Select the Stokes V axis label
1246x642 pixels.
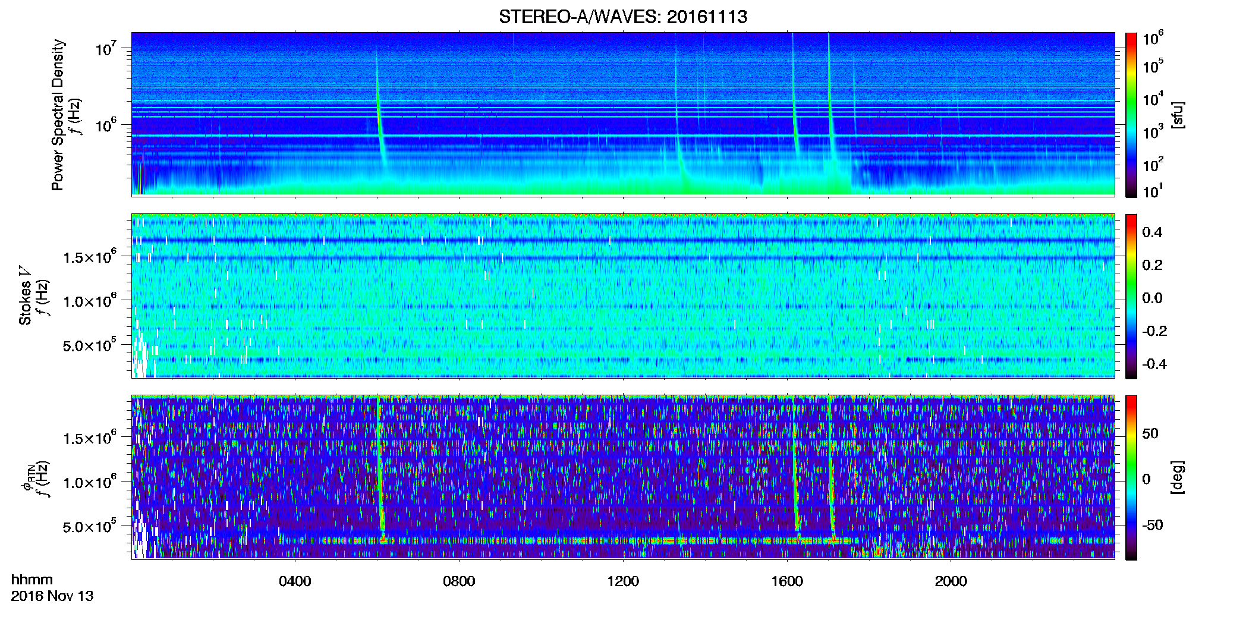coord(25,295)
